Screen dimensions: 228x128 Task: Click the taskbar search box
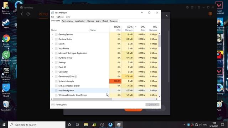[37, 125]
